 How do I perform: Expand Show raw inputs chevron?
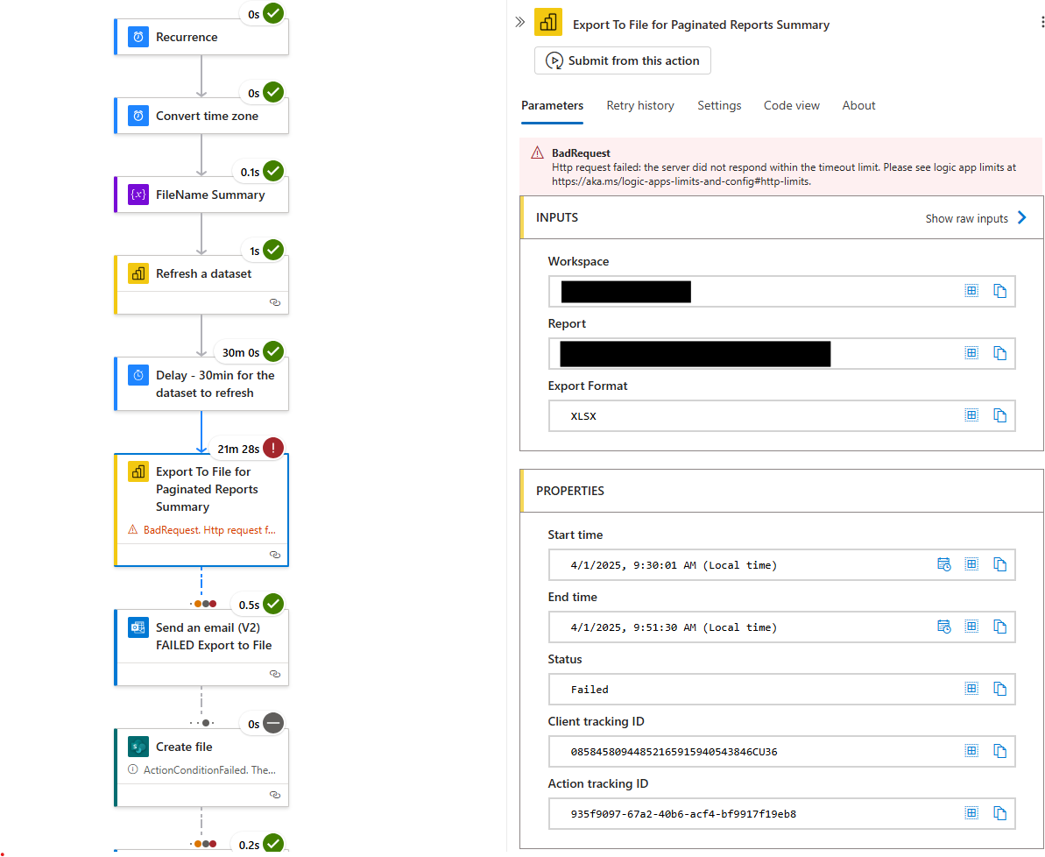tap(1022, 217)
